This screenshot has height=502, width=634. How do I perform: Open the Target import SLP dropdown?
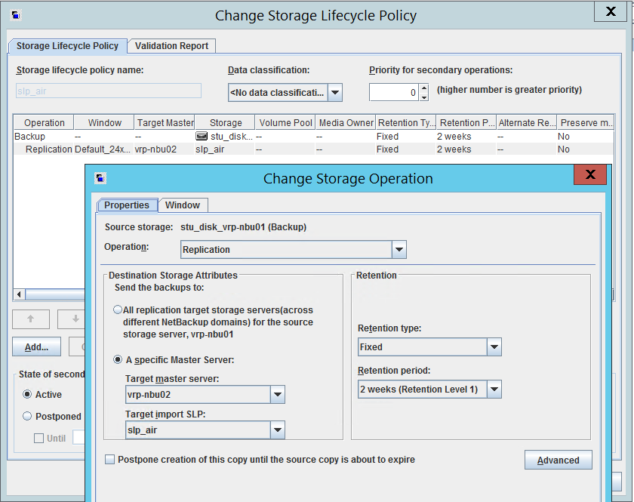click(278, 430)
